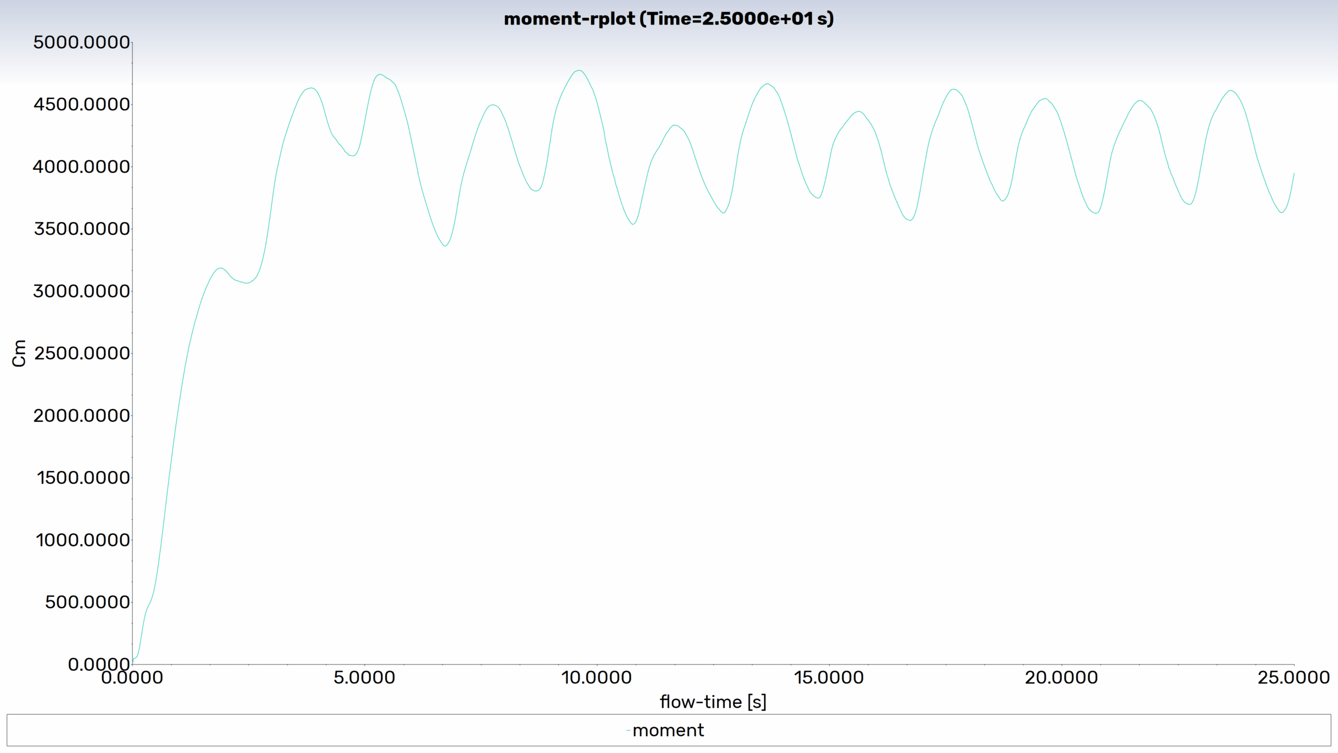The width and height of the screenshot is (1338, 753).
Task: Click the moment-rplot plot title
Action: [x=668, y=19]
